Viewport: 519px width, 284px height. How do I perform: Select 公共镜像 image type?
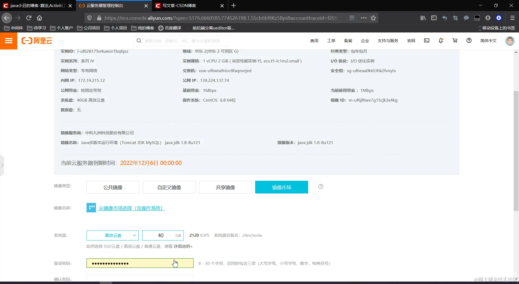113,187
